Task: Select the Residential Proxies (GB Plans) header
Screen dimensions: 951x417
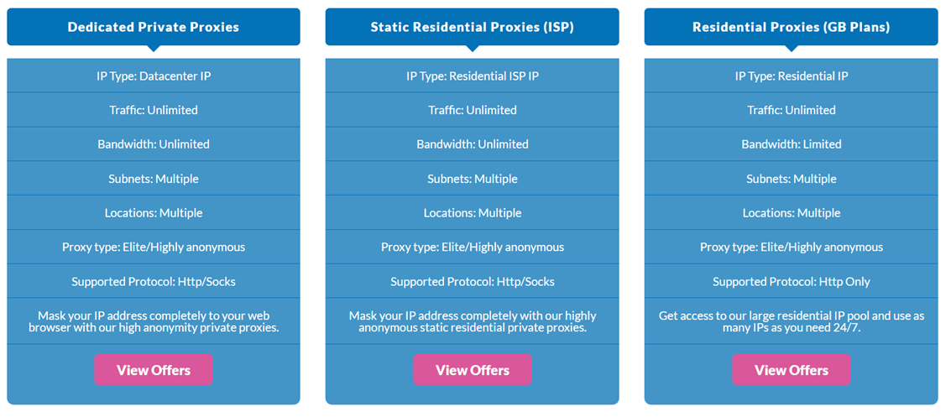Action: coord(792,27)
